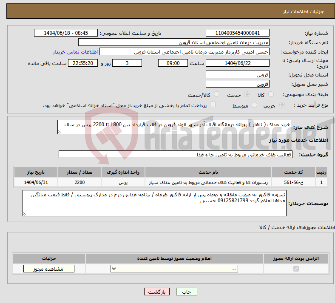The width and height of the screenshot is (335, 303).
Task: Select the کالا radio button
Action: (x=271, y=94)
